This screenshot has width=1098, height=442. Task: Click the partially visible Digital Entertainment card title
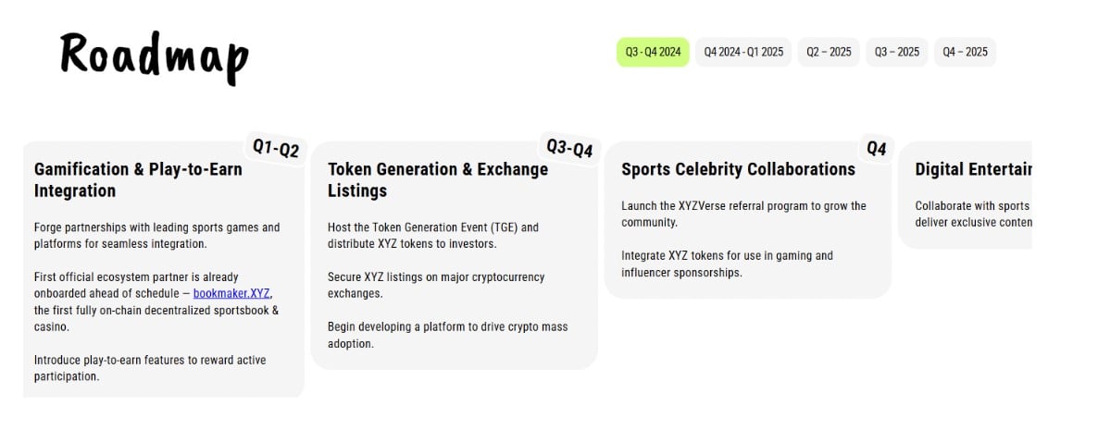tap(972, 169)
